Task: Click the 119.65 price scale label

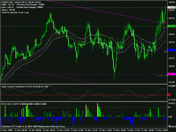Action: [x=171, y=34]
